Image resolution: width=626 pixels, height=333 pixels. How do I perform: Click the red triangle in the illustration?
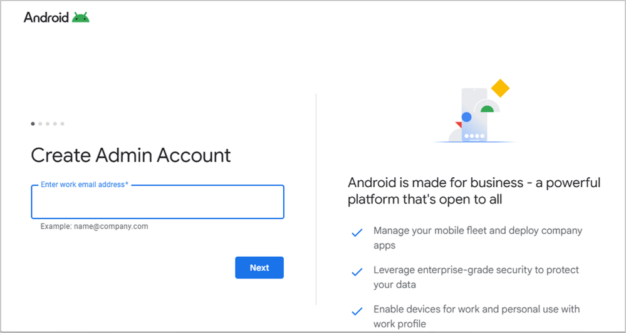[459, 125]
